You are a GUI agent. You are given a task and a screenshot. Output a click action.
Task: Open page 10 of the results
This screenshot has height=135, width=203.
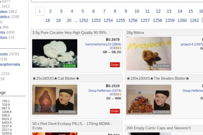coord(137,11)
